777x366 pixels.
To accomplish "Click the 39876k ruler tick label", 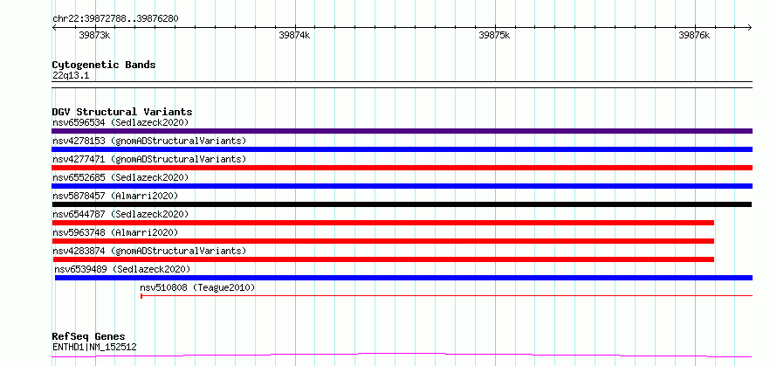I will coord(694,35).
